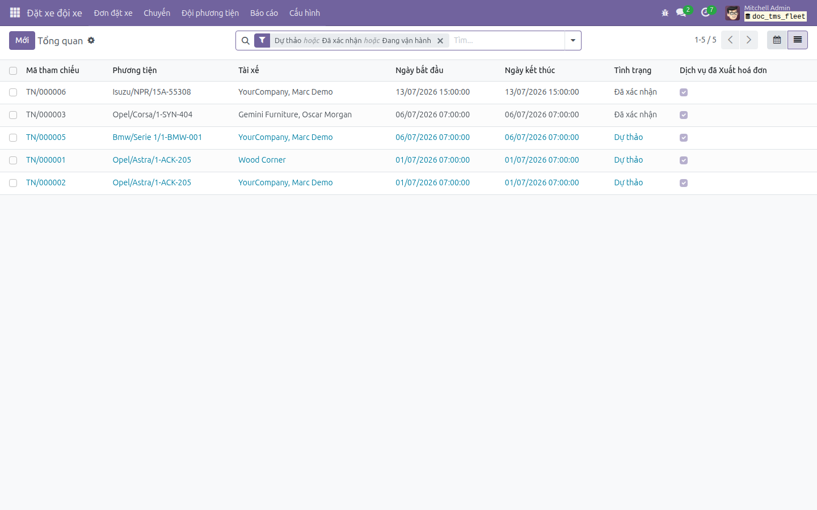Open the Đơn đặt xe menu

click(x=113, y=12)
